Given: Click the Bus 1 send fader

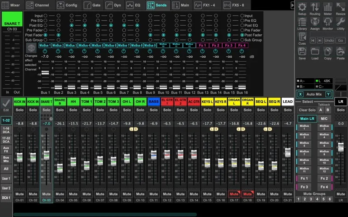Looking at the screenshot, I should [45, 72].
